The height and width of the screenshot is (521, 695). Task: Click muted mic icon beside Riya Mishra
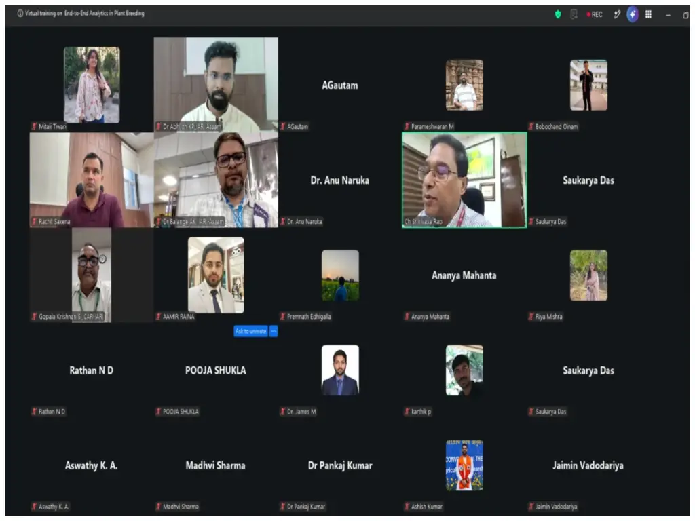point(531,316)
